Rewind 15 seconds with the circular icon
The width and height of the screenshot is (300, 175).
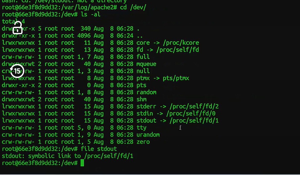pos(17,71)
